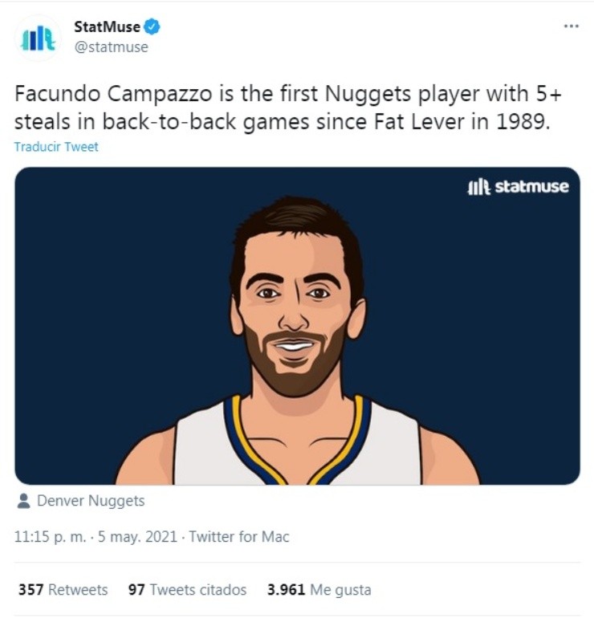The height and width of the screenshot is (622, 594).
Task: Open the StatMuse profile avatar
Action: pos(38,38)
